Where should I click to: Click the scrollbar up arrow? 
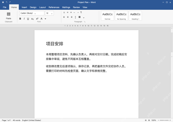coord(172,28)
